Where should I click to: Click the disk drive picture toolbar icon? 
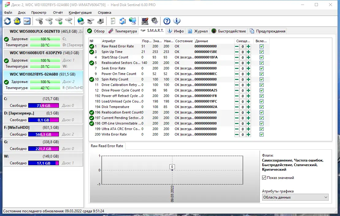click(27, 21)
